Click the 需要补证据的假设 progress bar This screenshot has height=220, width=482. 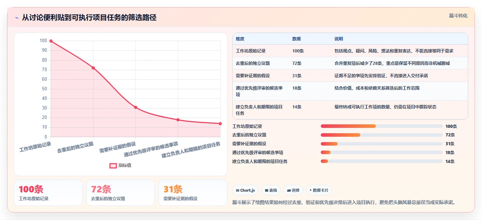tap(382, 144)
